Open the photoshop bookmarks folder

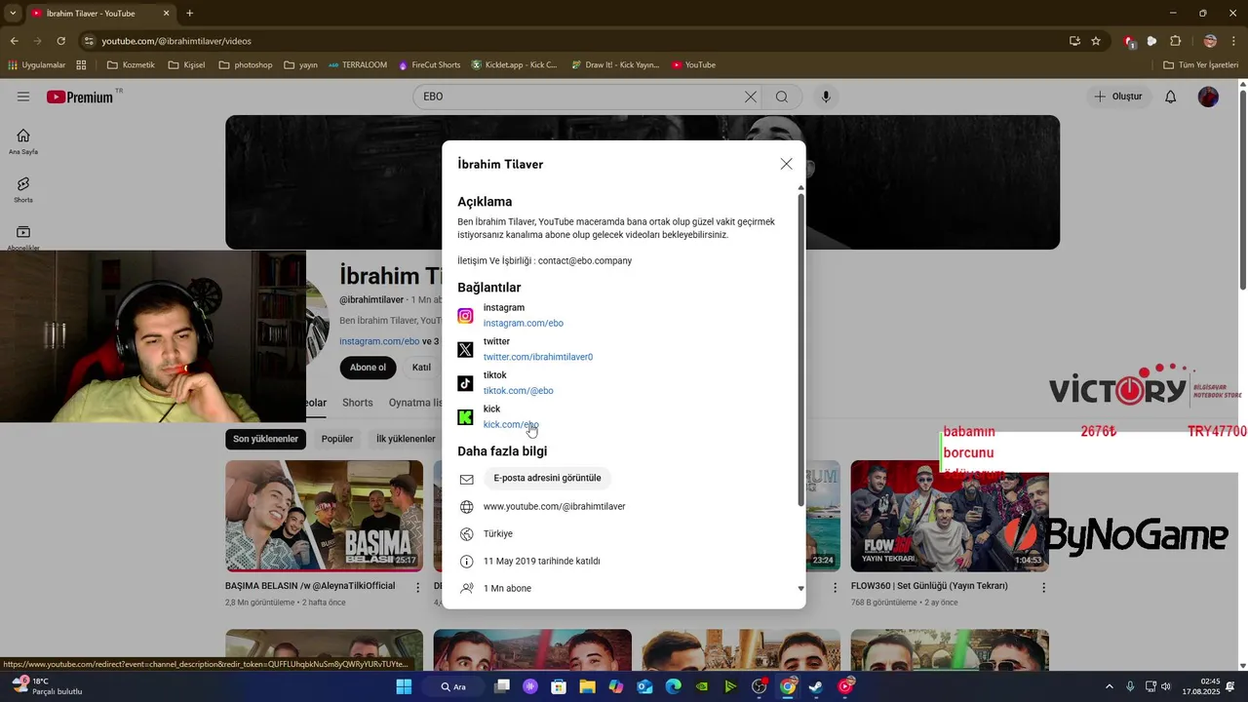pyautogui.click(x=246, y=65)
